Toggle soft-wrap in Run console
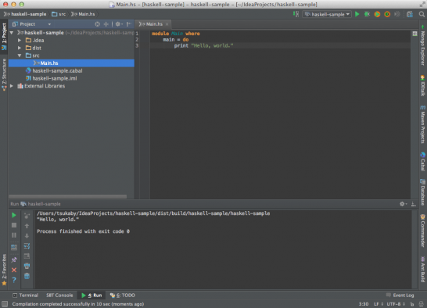 tap(27, 246)
